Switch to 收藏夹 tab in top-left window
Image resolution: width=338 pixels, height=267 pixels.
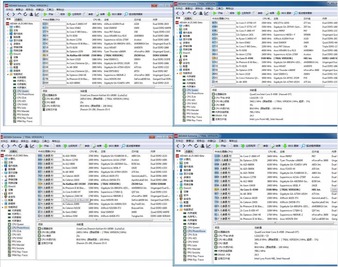pos(19,19)
